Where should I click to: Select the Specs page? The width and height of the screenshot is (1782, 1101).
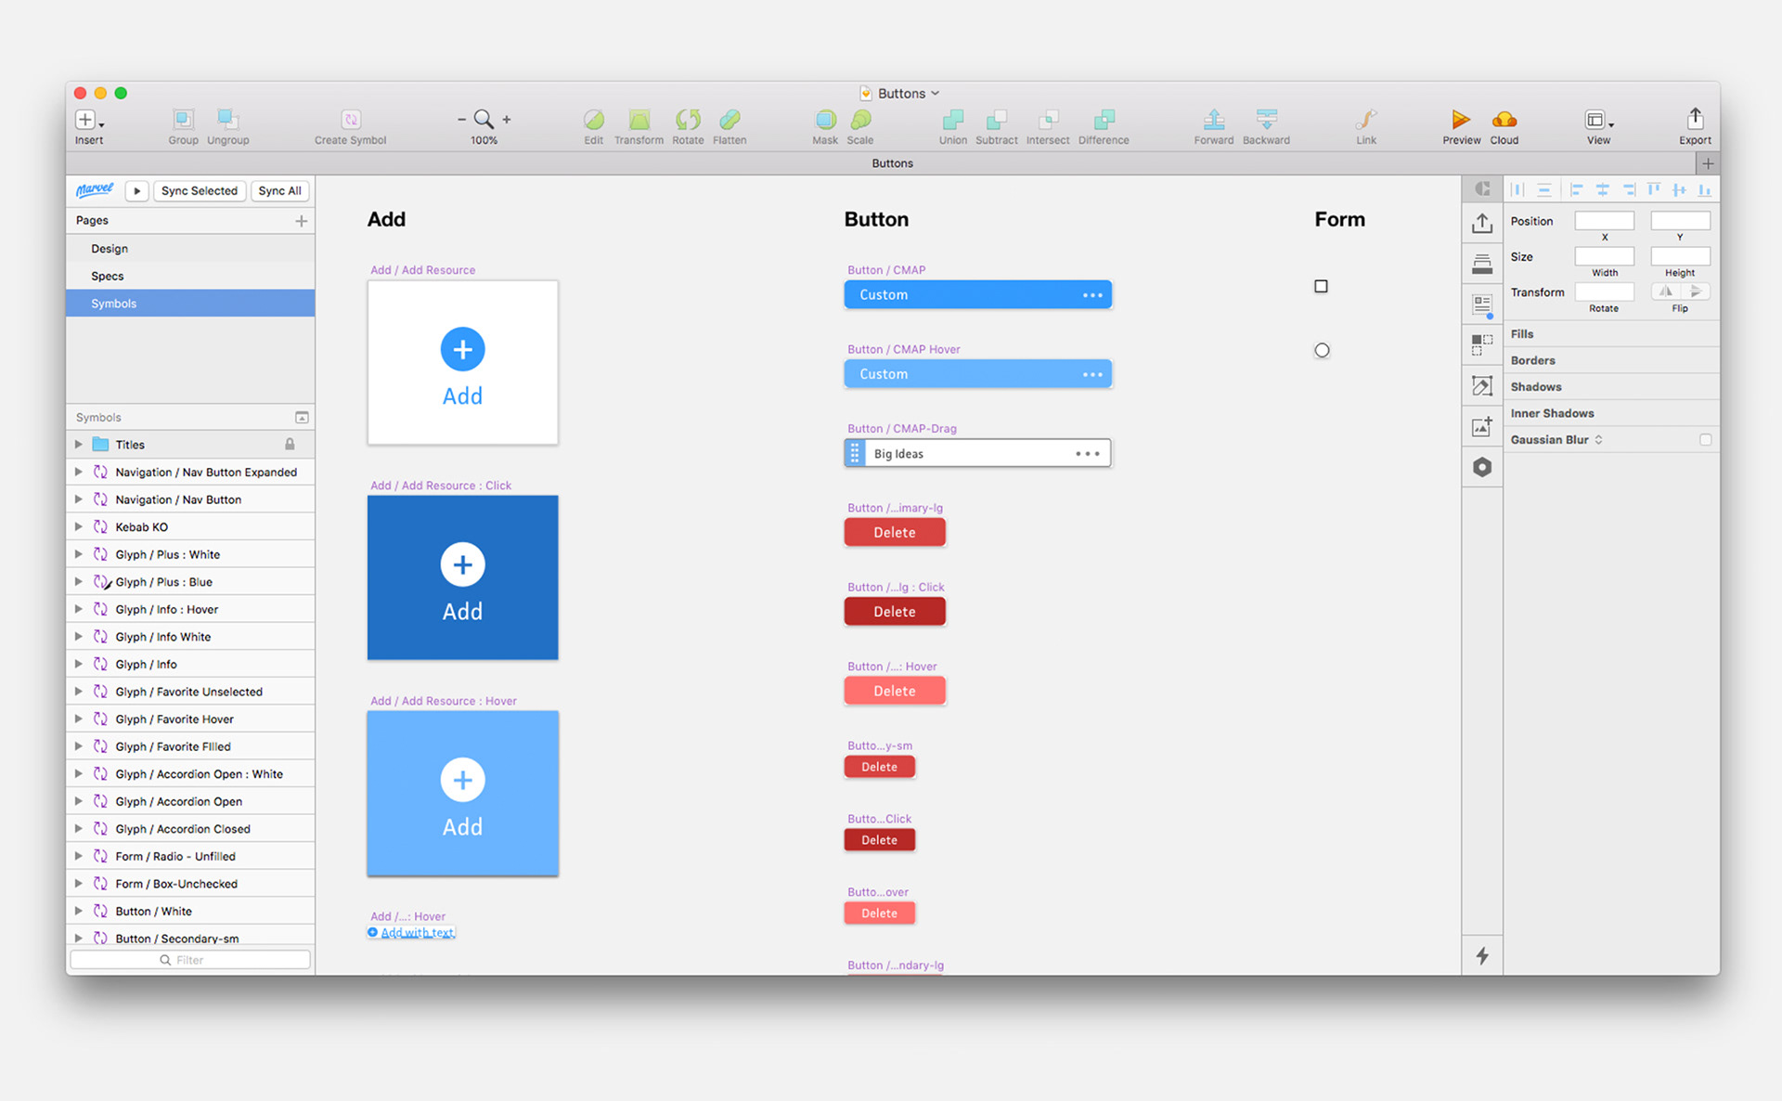tap(190, 276)
